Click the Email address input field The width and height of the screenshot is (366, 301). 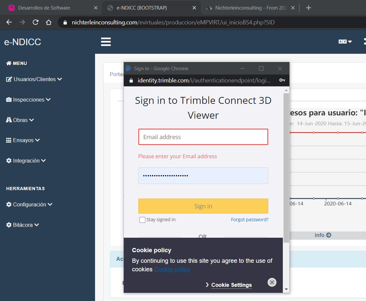(x=203, y=137)
